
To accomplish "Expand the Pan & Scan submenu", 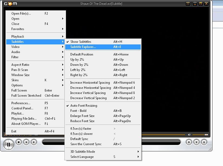I will (35, 70).
